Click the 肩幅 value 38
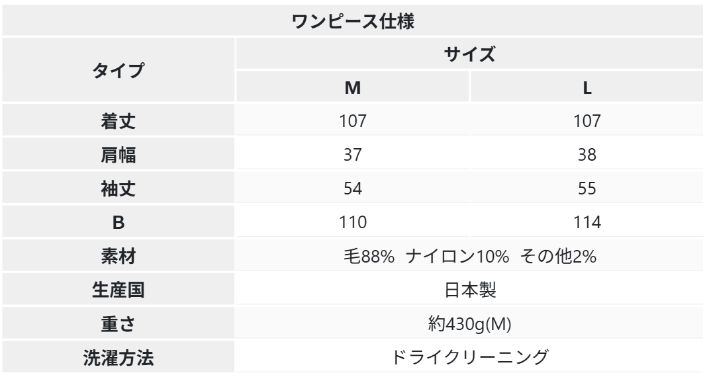The height and width of the screenshot is (375, 705). point(587,155)
